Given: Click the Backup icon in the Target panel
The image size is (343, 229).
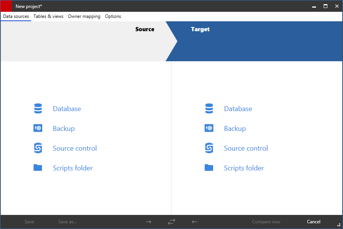Looking at the screenshot, I should 209,128.
